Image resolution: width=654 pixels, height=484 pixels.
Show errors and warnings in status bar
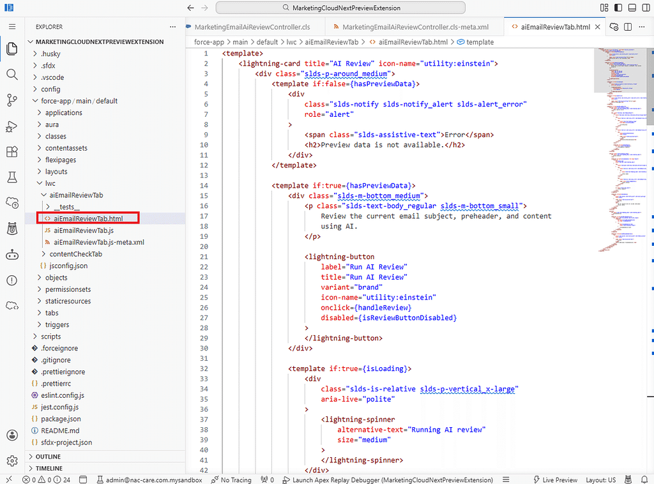(46, 480)
